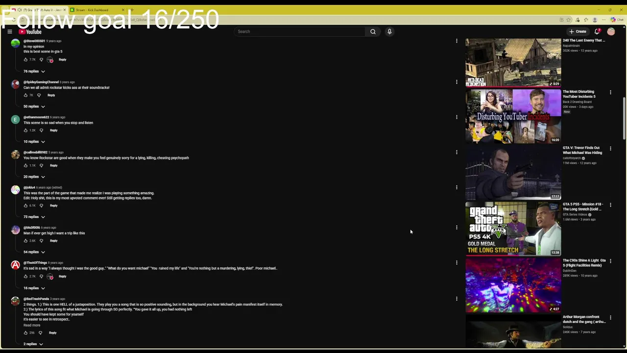Switch to the Grand Theft Auto V browser tab
Screen dimensions: 627x353
pos(39,10)
